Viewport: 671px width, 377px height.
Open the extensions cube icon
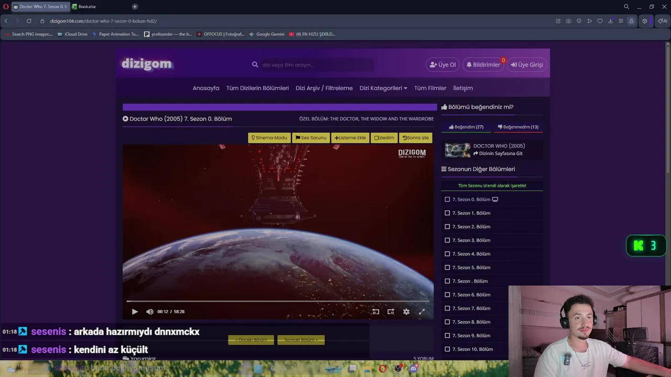tap(645, 21)
